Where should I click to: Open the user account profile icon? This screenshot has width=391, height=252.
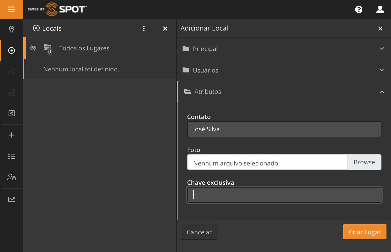(380, 10)
